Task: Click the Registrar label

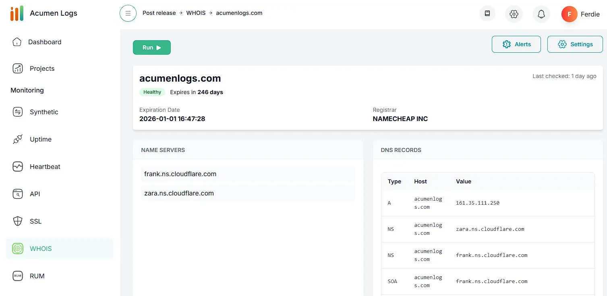Action: pos(385,110)
